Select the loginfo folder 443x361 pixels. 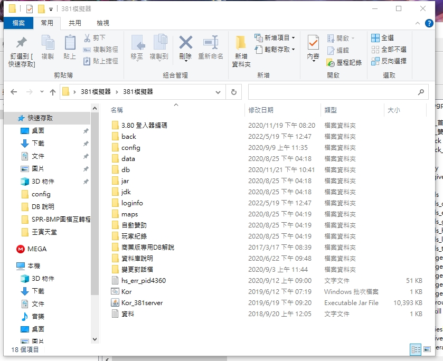(127, 203)
